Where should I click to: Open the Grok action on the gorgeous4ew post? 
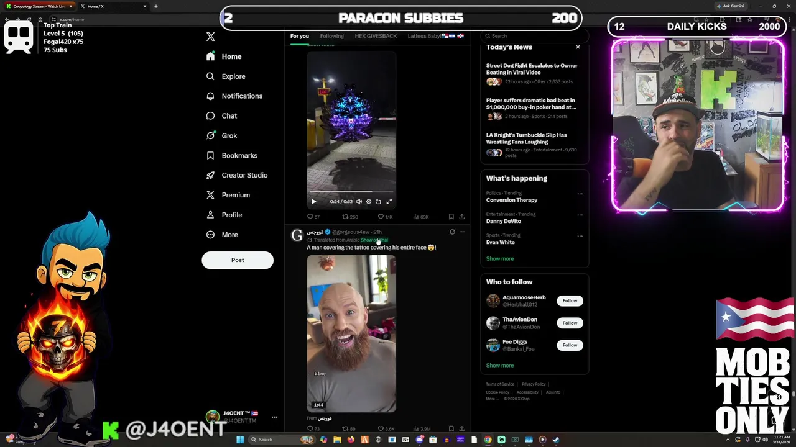pyautogui.click(x=452, y=232)
